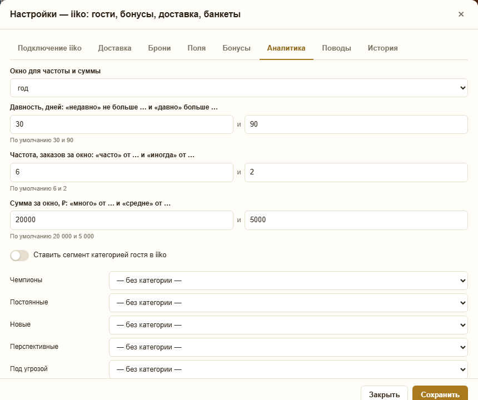Switch to the Поводы tab
The image size is (478, 400).
337,48
